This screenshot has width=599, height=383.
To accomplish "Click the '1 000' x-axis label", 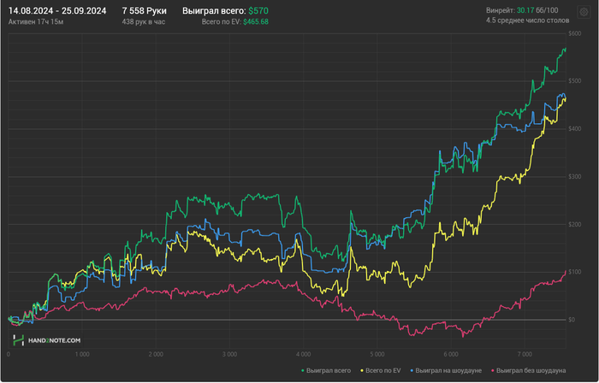I will coord(82,355).
